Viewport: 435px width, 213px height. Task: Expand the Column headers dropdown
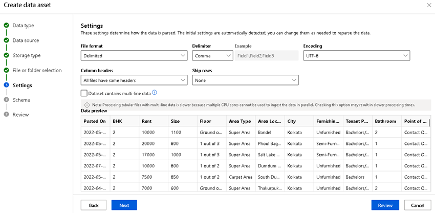tap(134, 80)
